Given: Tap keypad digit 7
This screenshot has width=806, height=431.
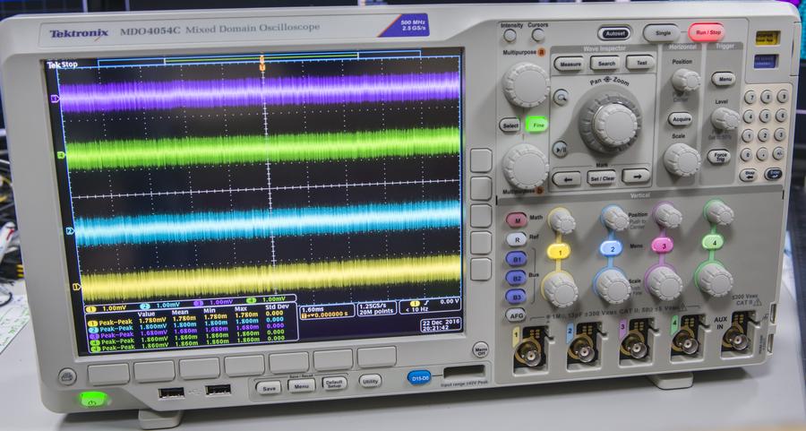Looking at the screenshot, I should [750, 98].
